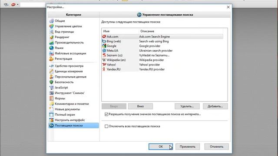Select 'Google provider' description cell

[x=149, y=46]
